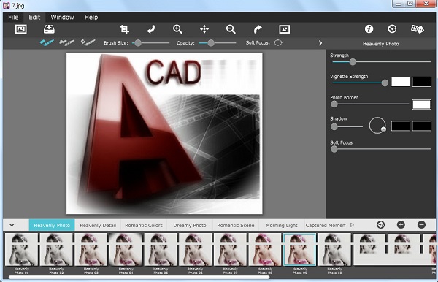
Task: Expand the brush toolbar right arrow
Action: (x=320, y=43)
